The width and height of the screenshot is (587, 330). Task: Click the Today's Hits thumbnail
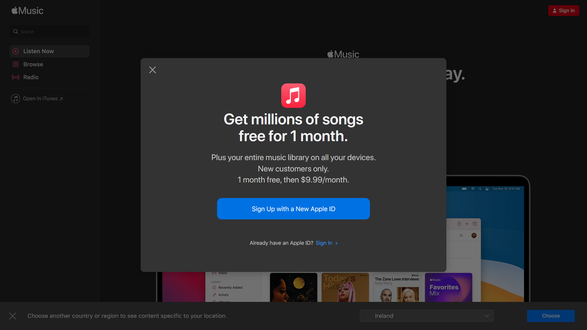coord(345,287)
